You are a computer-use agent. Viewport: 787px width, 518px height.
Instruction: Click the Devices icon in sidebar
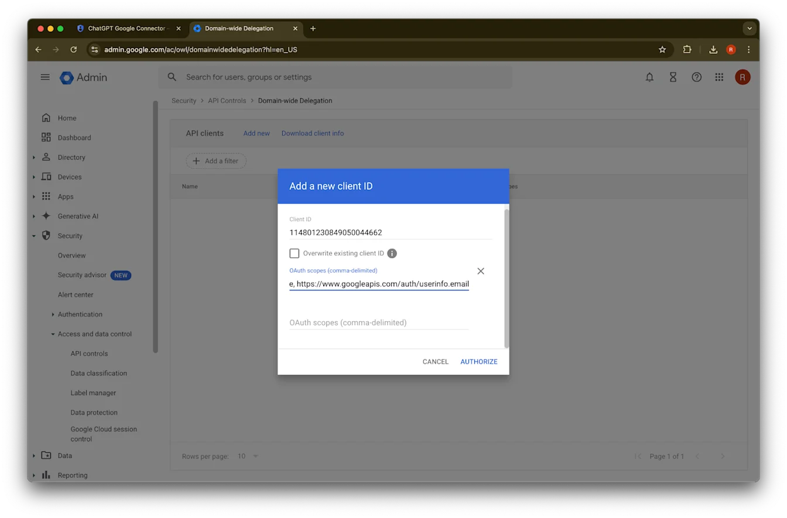(x=46, y=177)
